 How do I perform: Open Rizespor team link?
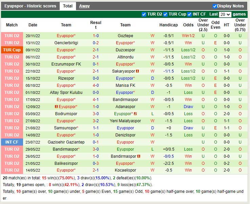[x=66, y=78]
